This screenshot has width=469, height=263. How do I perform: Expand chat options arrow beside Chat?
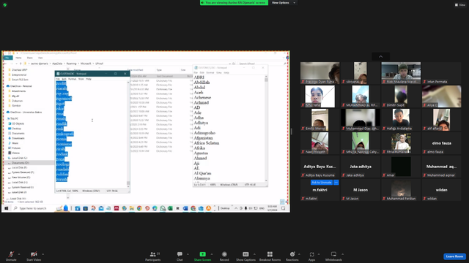point(188,254)
